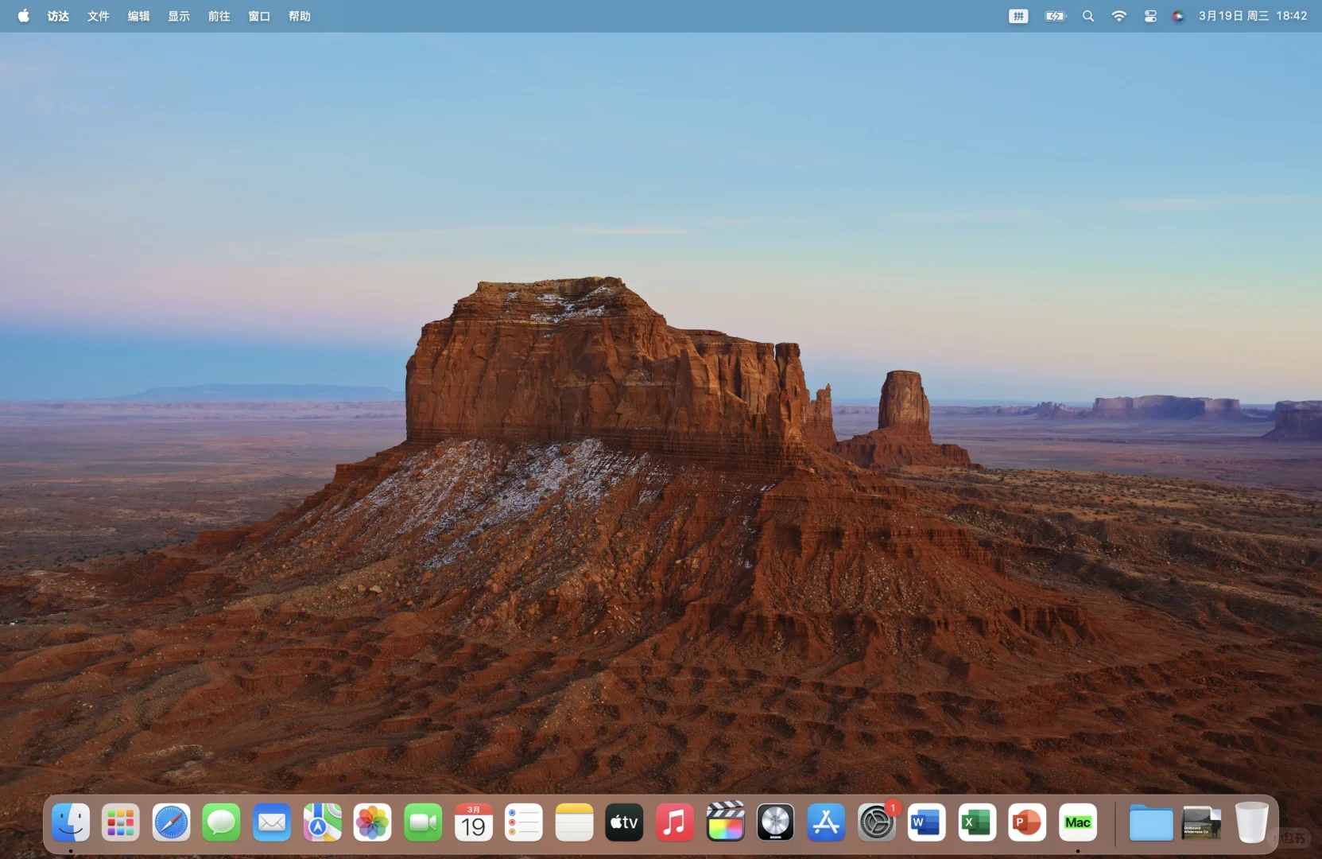Open the Calendar app showing 19
This screenshot has width=1322, height=859.
click(x=473, y=822)
